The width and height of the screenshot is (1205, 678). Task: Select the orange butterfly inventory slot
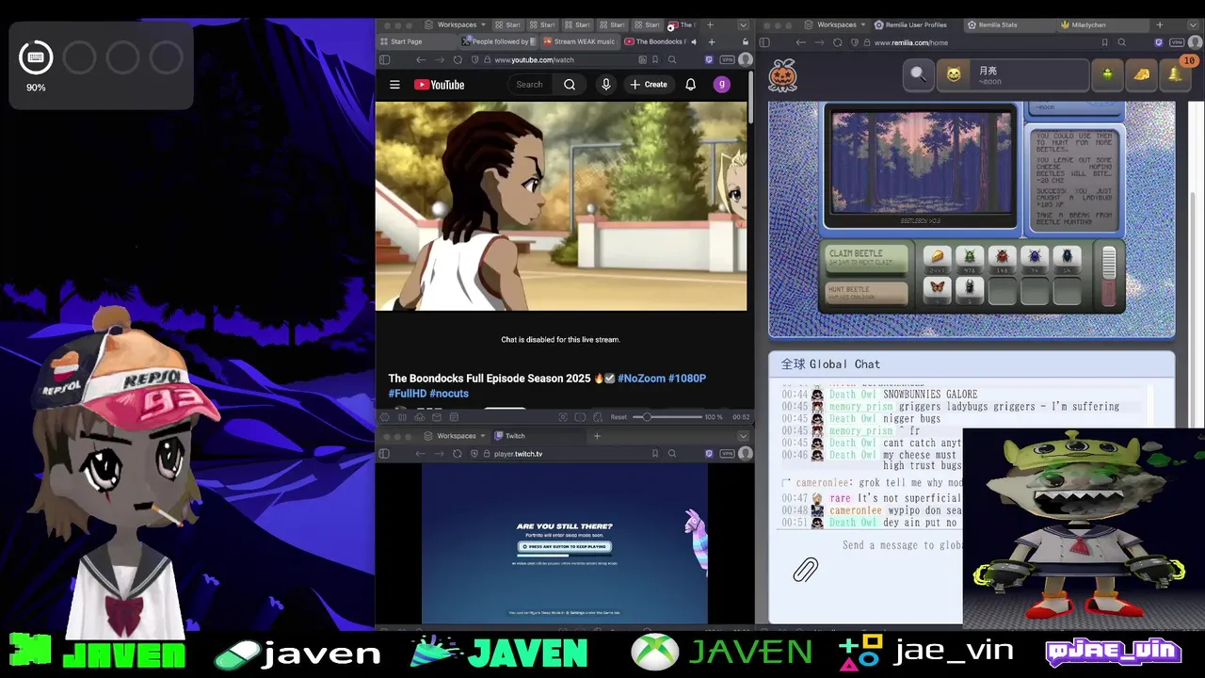(x=937, y=290)
